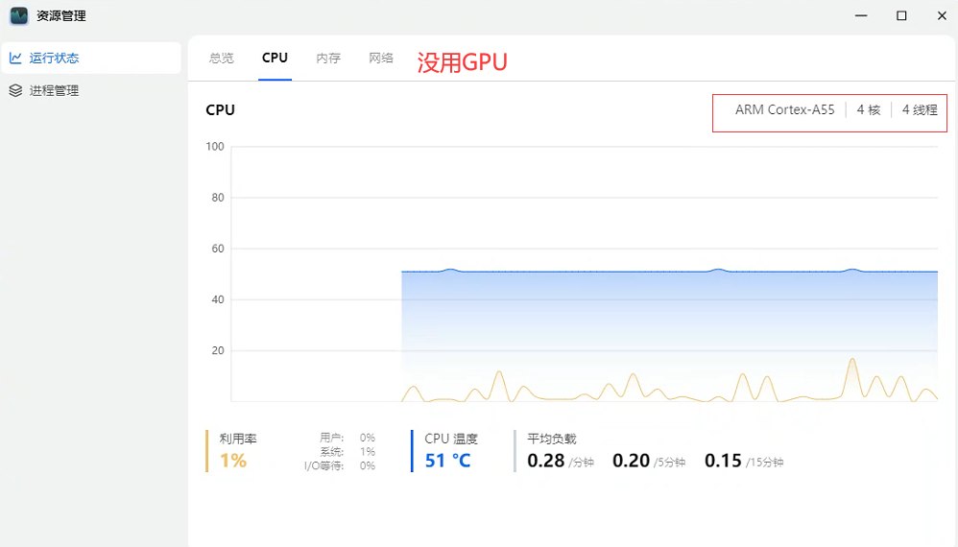This screenshot has height=547, width=958.
Task: Click the layers icon beside 进程管理
Action: click(x=15, y=90)
